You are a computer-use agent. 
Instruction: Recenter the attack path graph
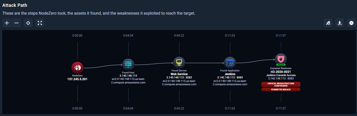point(28,23)
